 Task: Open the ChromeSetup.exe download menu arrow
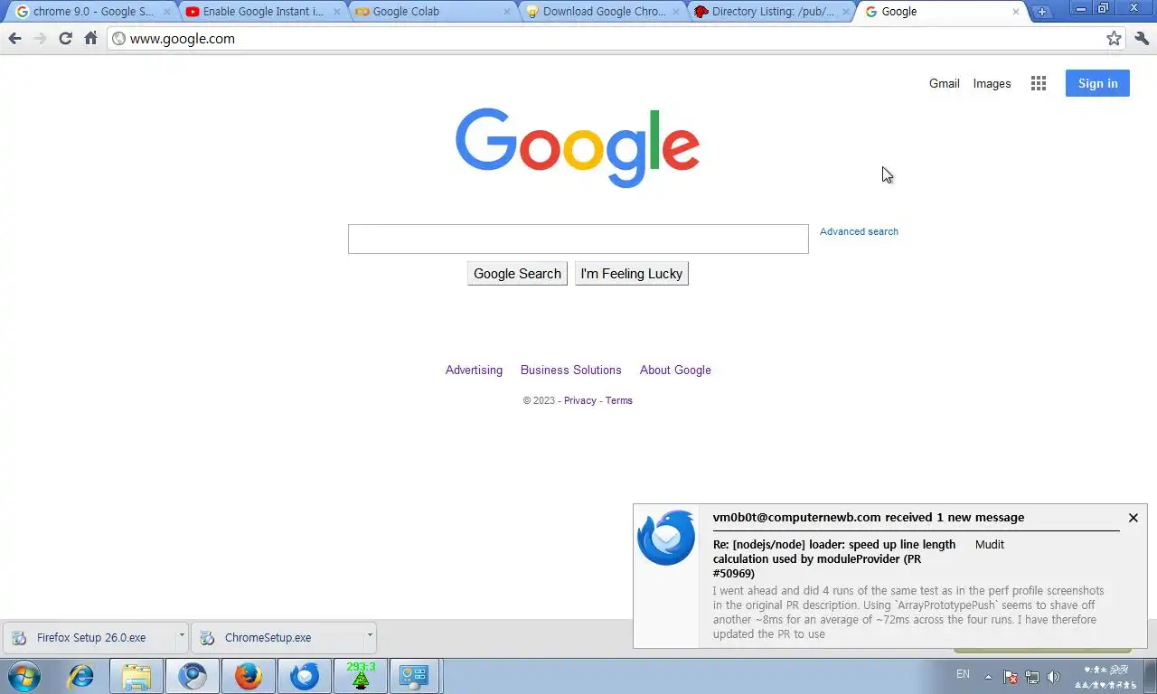click(x=369, y=635)
